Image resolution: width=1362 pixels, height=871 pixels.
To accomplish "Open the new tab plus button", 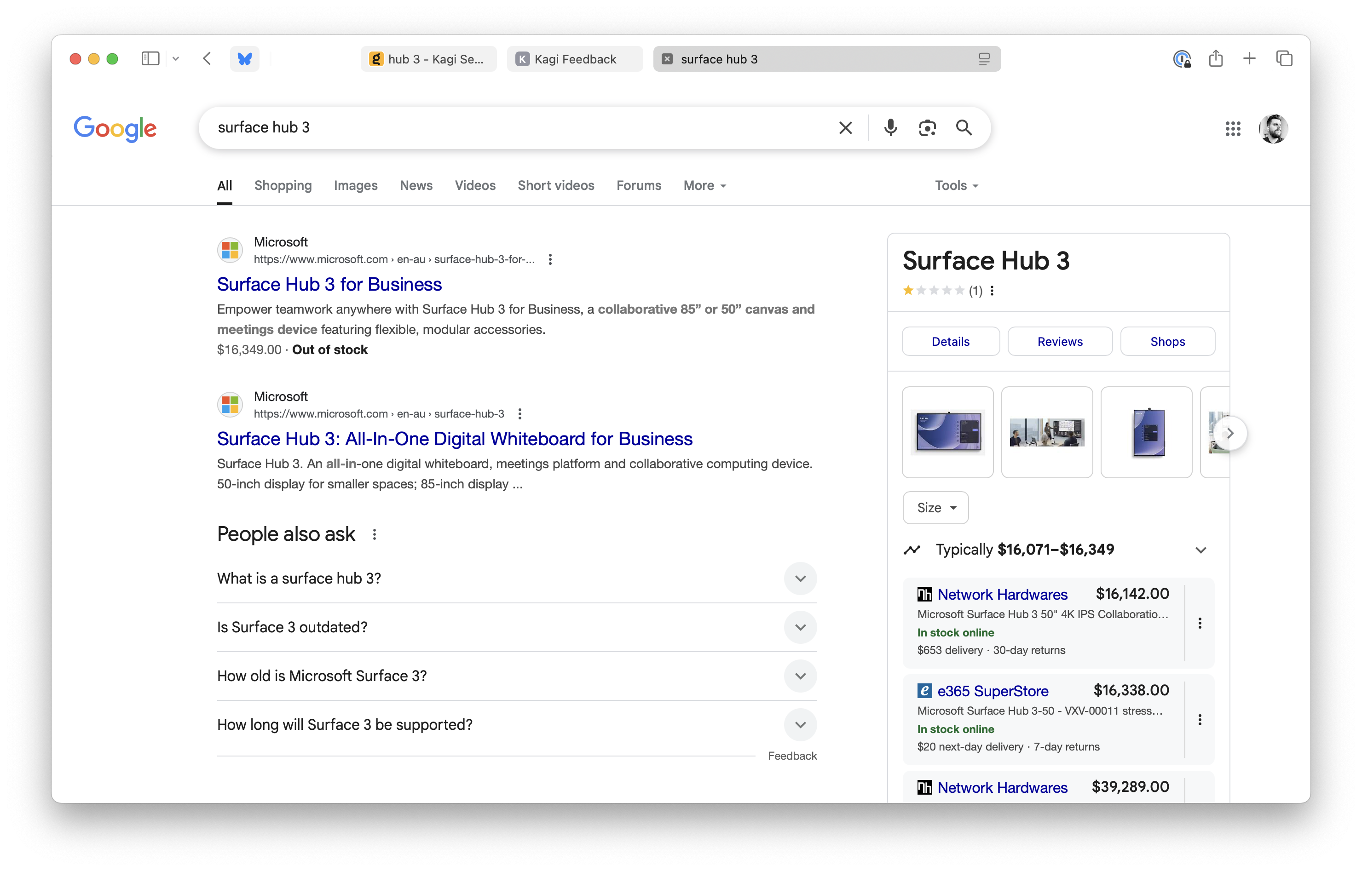I will coord(1249,59).
